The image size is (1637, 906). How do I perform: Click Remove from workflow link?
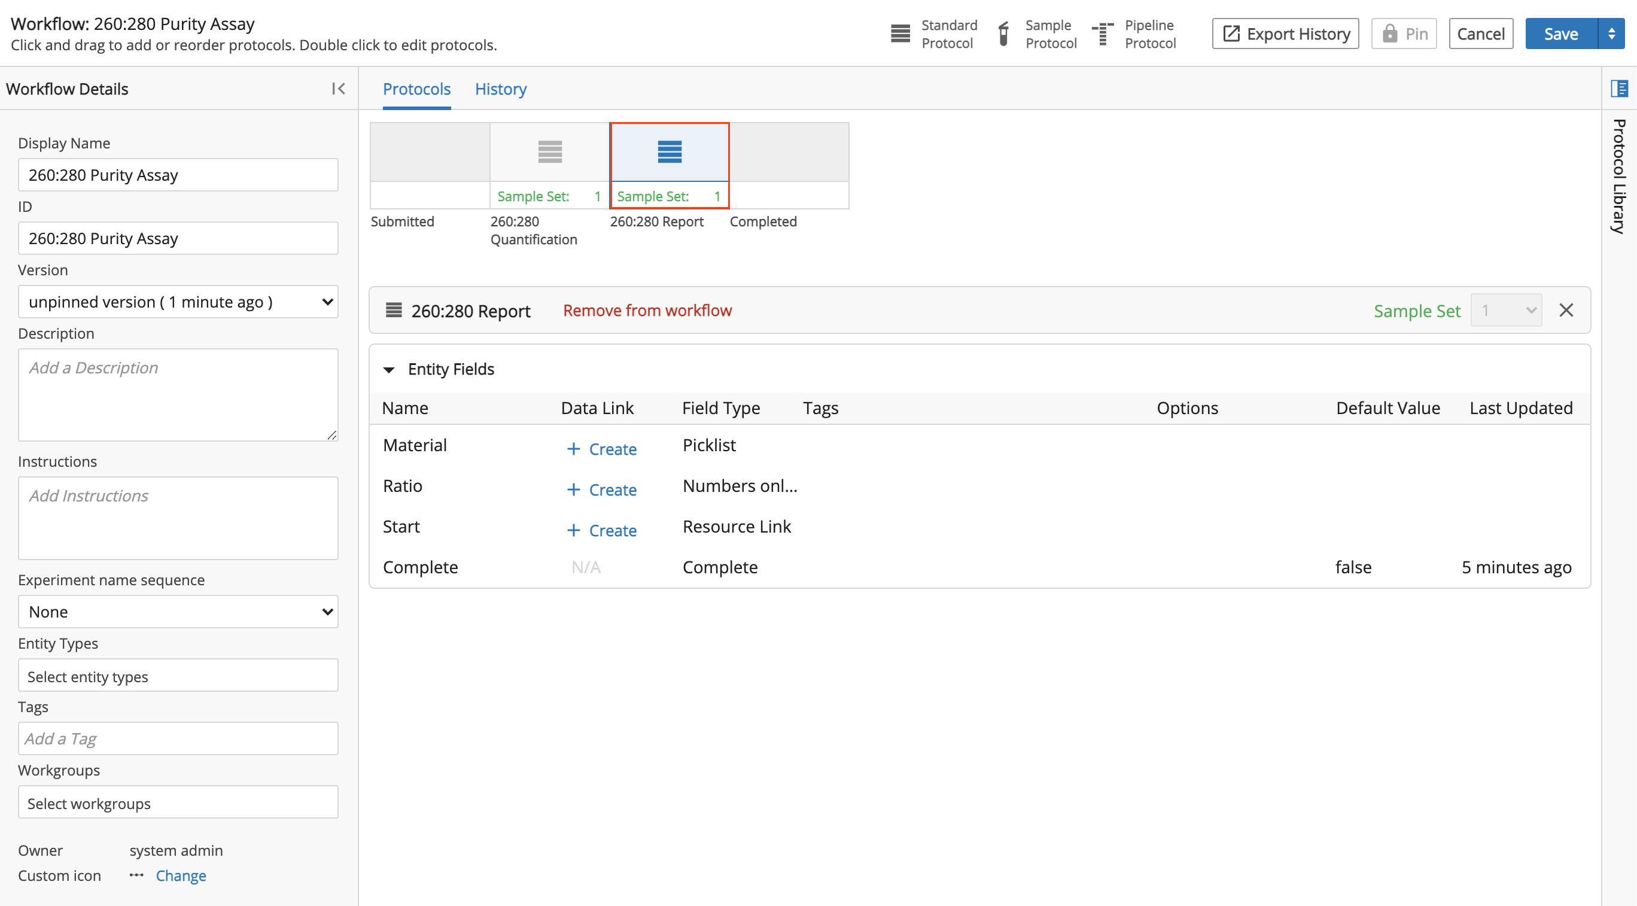(x=647, y=310)
